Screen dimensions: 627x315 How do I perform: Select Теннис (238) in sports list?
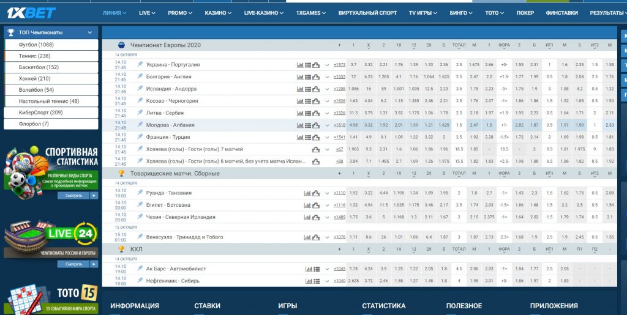click(51, 56)
